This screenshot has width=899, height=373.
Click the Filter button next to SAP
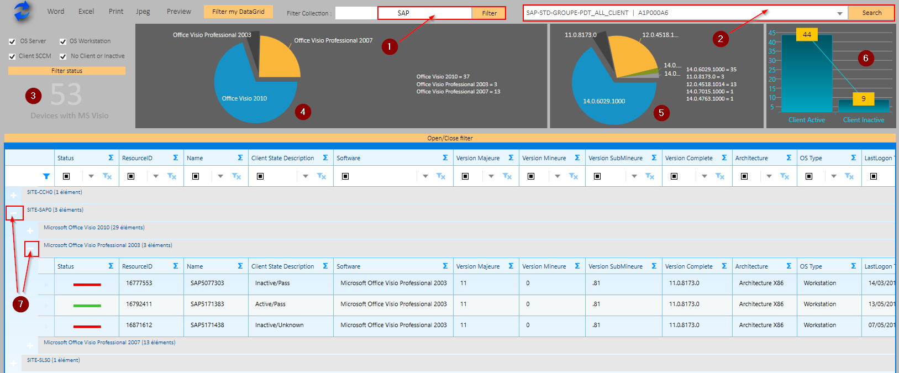click(489, 13)
